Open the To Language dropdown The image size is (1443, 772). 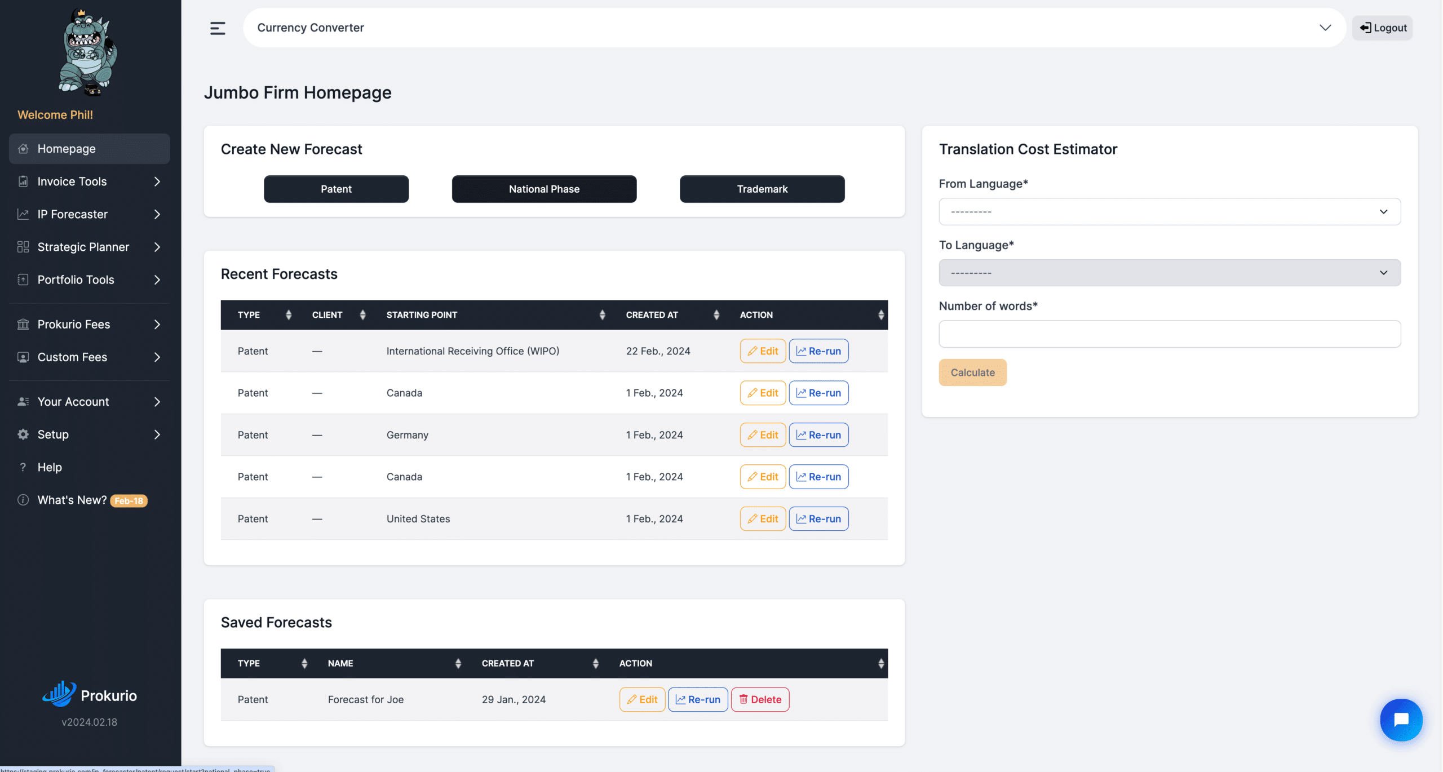pos(1170,273)
